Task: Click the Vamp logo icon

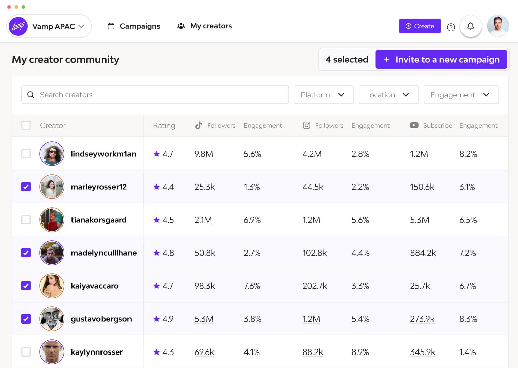Action: 18,26
